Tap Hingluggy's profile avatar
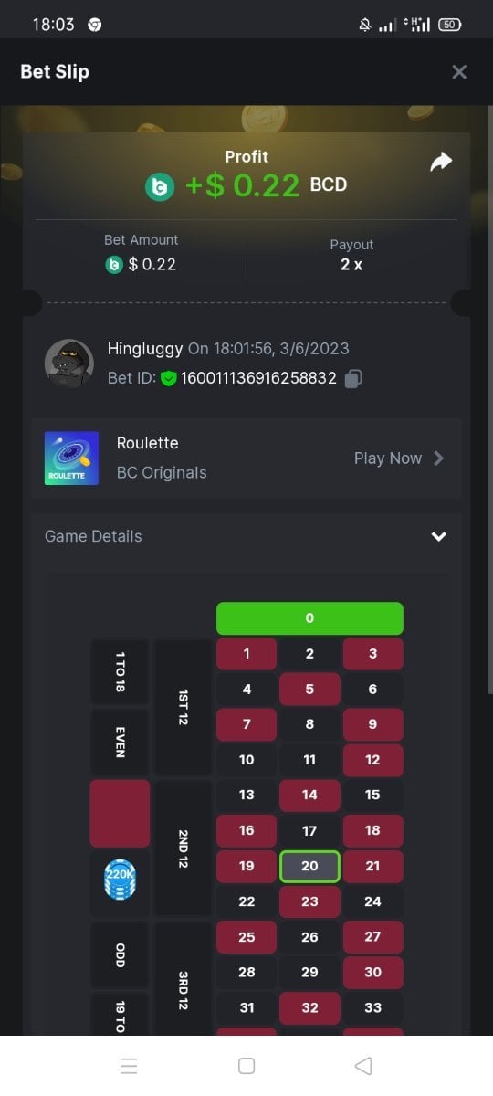Image resolution: width=493 pixels, height=1096 pixels. tap(69, 364)
